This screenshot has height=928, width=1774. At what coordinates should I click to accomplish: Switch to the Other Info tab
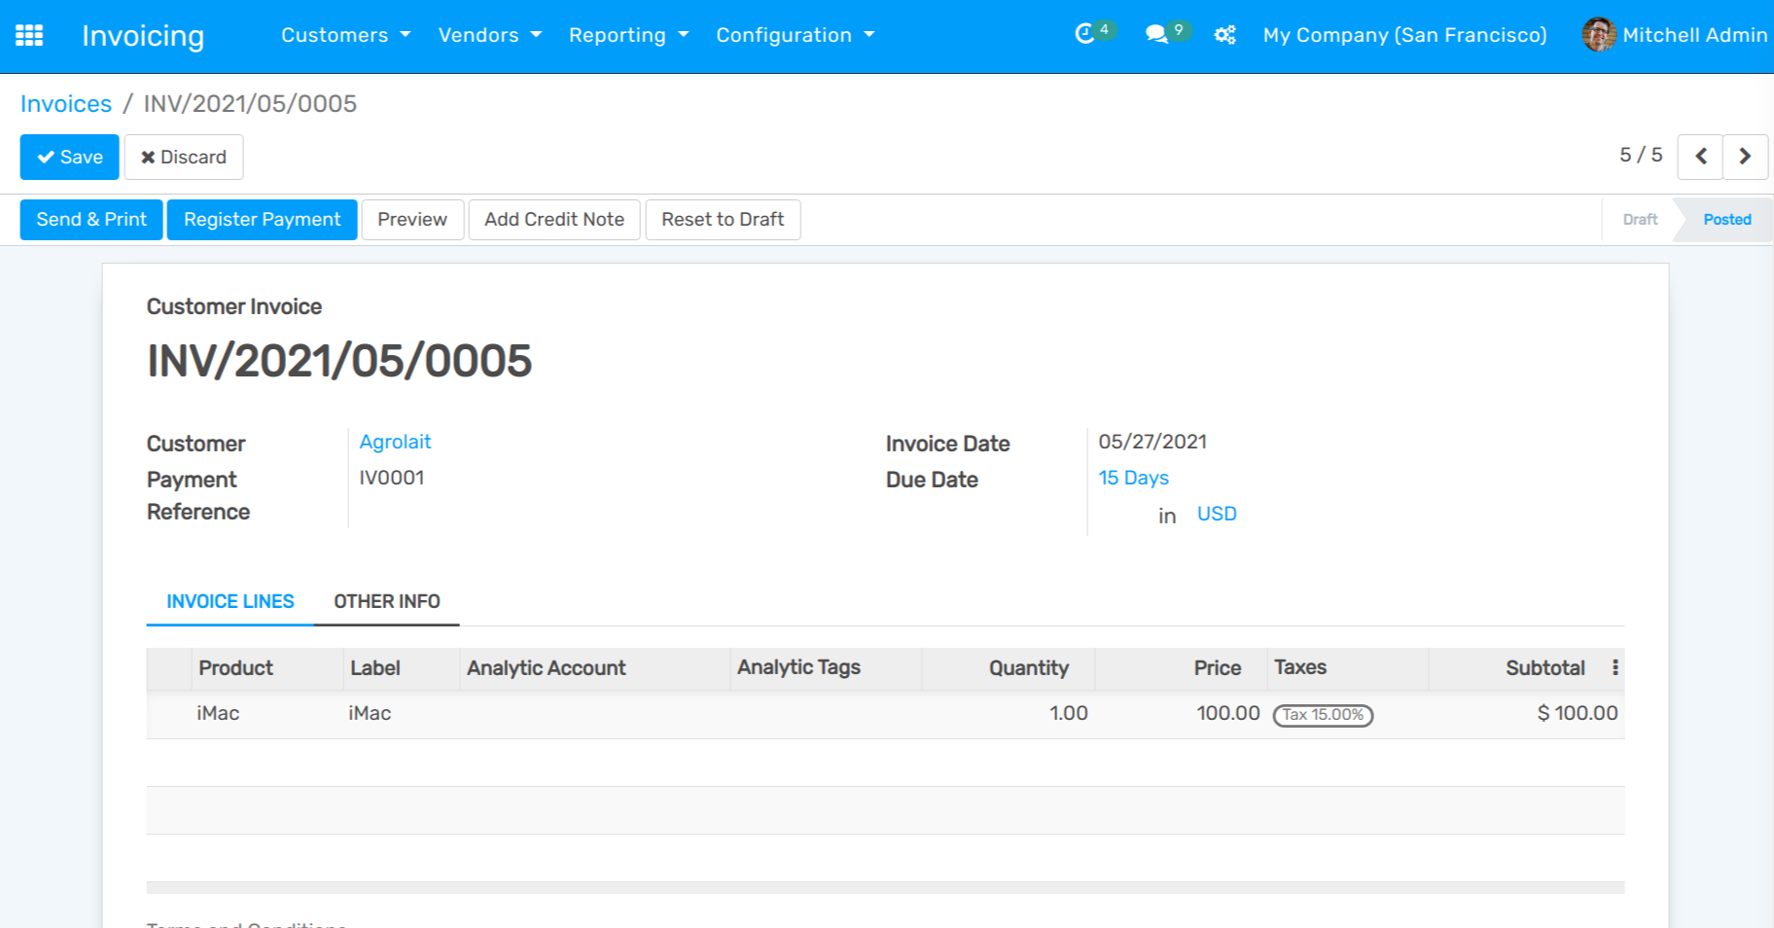(386, 601)
